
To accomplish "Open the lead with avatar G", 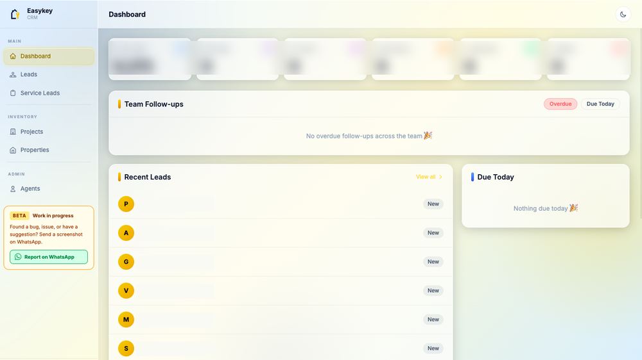I will 281,262.
